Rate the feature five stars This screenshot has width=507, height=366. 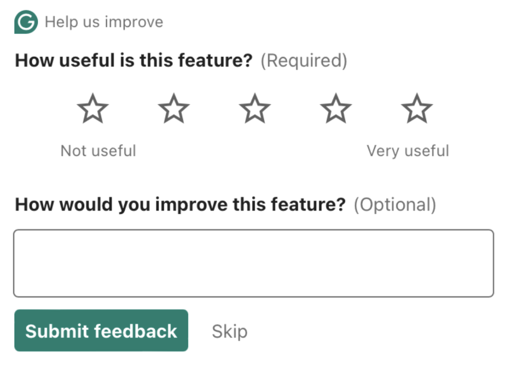[417, 109]
